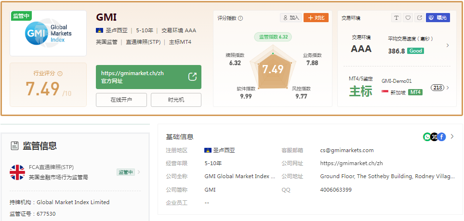Click the 监管信息 document icon

pos(14,146)
